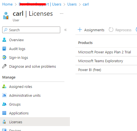Open Home in the breadcrumb trail
The image size is (137, 131).
tap(7, 4)
